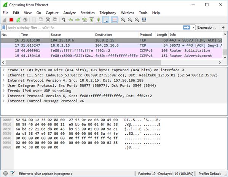Image resolution: width=228 pixels, height=177 pixels.
Task: Open the Expression… builder
Action: point(207,27)
